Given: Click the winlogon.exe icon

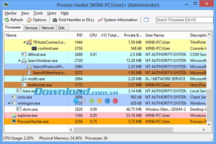Looking at the screenshot, I should [14, 103].
